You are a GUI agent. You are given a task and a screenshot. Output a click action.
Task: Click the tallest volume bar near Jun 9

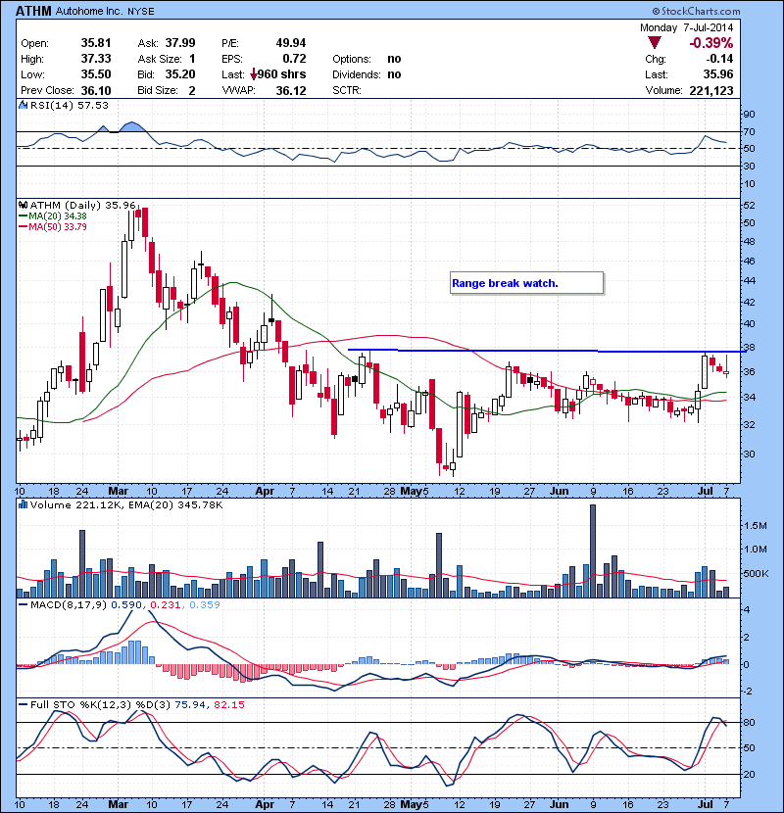(593, 551)
